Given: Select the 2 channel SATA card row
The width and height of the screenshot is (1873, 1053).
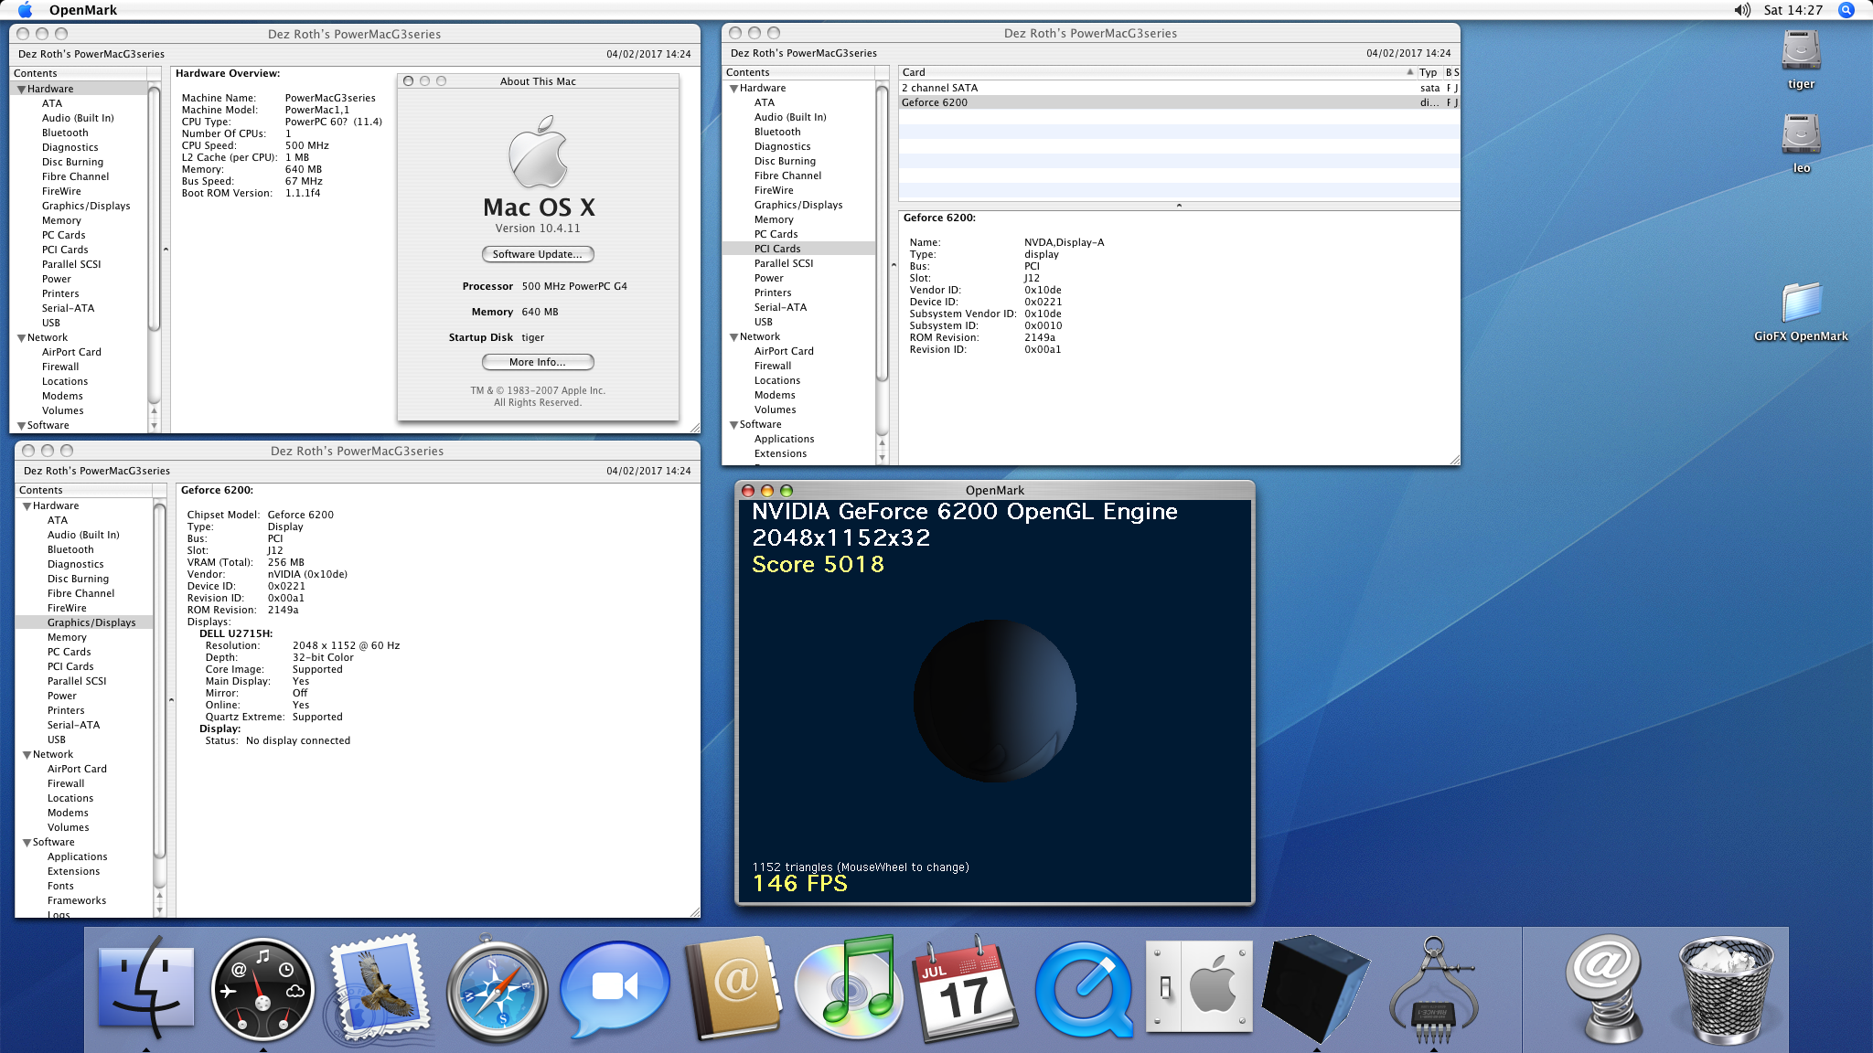Looking at the screenshot, I should 1179,88.
